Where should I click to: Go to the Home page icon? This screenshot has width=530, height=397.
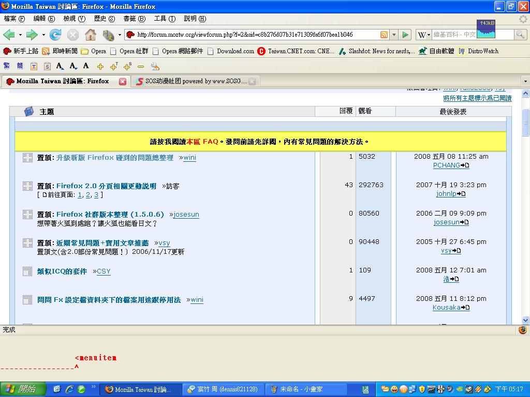[x=90, y=35]
